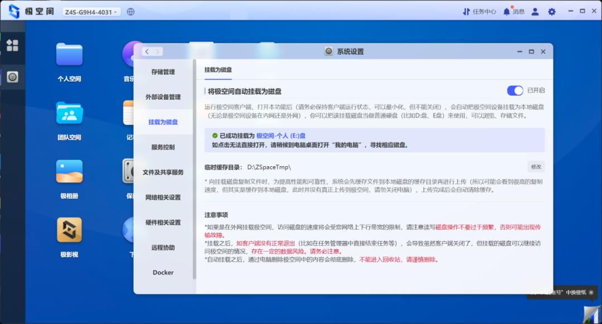602x324 pixels.
Task: Select Docker in settings sidebar
Action: point(163,273)
